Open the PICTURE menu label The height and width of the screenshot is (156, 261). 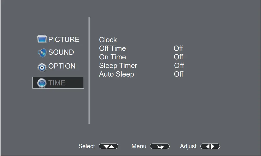[64, 40]
